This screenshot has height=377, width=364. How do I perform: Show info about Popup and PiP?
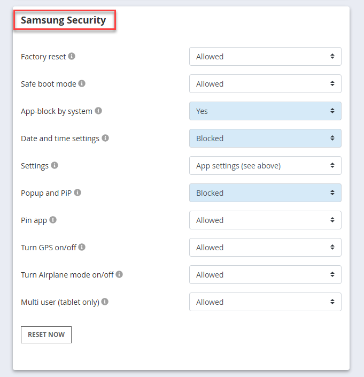(x=78, y=193)
